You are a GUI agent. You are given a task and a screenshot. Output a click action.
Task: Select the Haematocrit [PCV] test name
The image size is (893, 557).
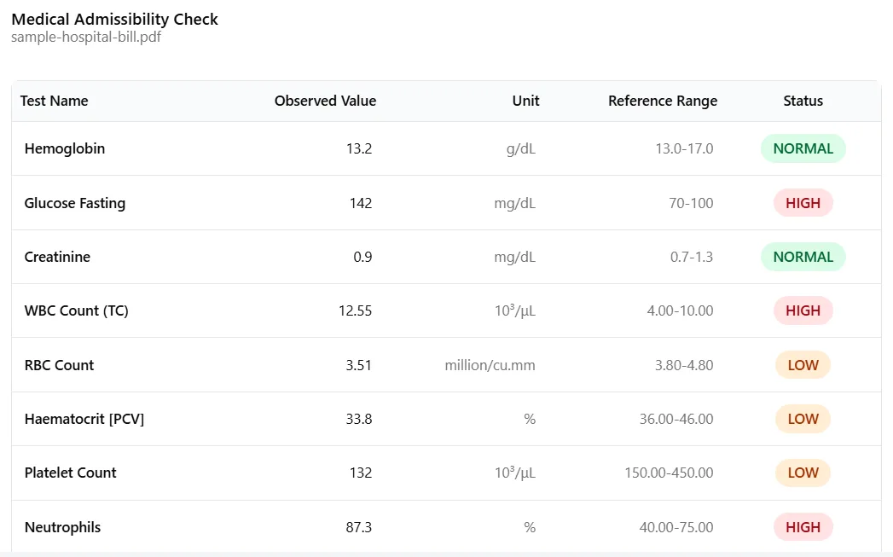[x=84, y=419]
